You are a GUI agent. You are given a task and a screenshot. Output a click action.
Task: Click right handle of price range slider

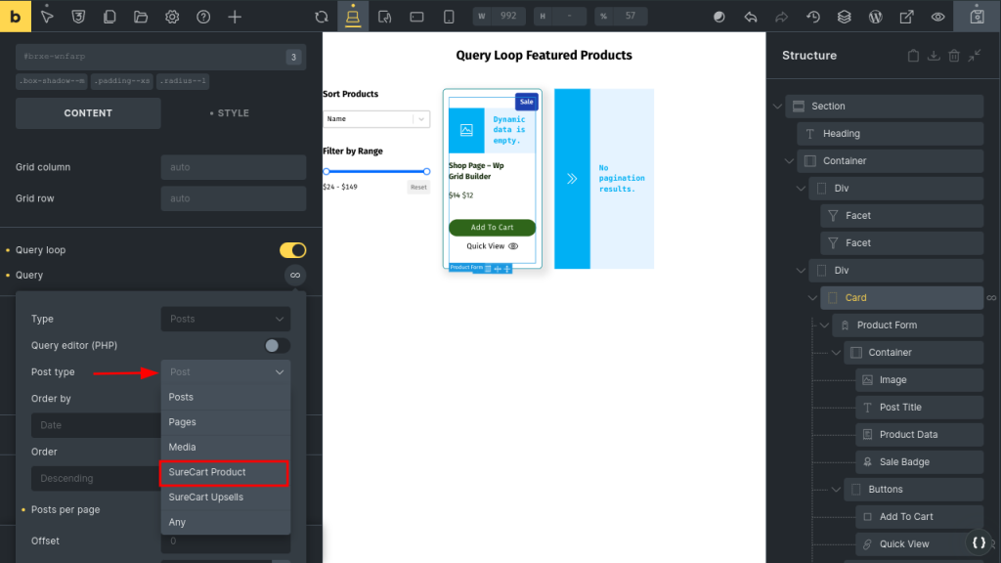pyautogui.click(x=426, y=171)
